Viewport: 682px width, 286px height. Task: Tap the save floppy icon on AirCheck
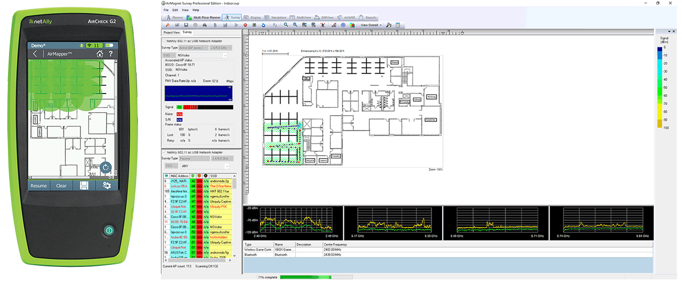coord(84,185)
